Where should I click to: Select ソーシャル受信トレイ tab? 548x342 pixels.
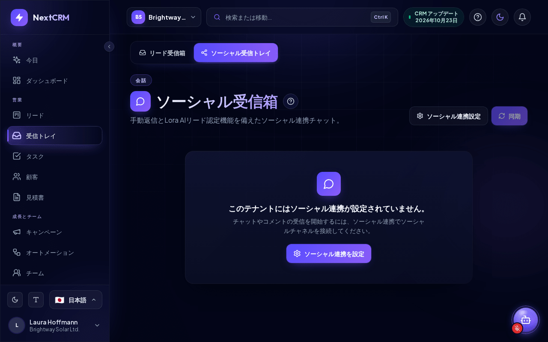pyautogui.click(x=236, y=53)
